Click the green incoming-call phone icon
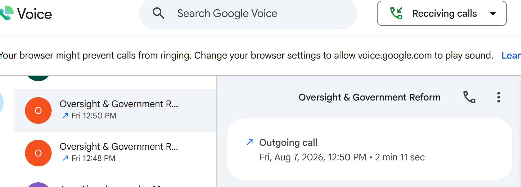The width and height of the screenshot is (521, 187). (396, 13)
